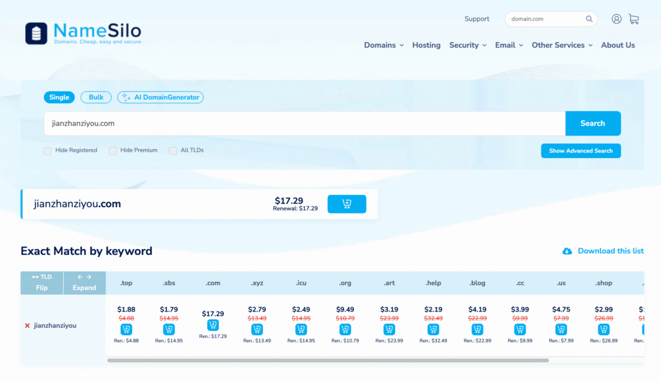Tick the Hide Premium checkbox
The image size is (661, 382).
click(113, 151)
